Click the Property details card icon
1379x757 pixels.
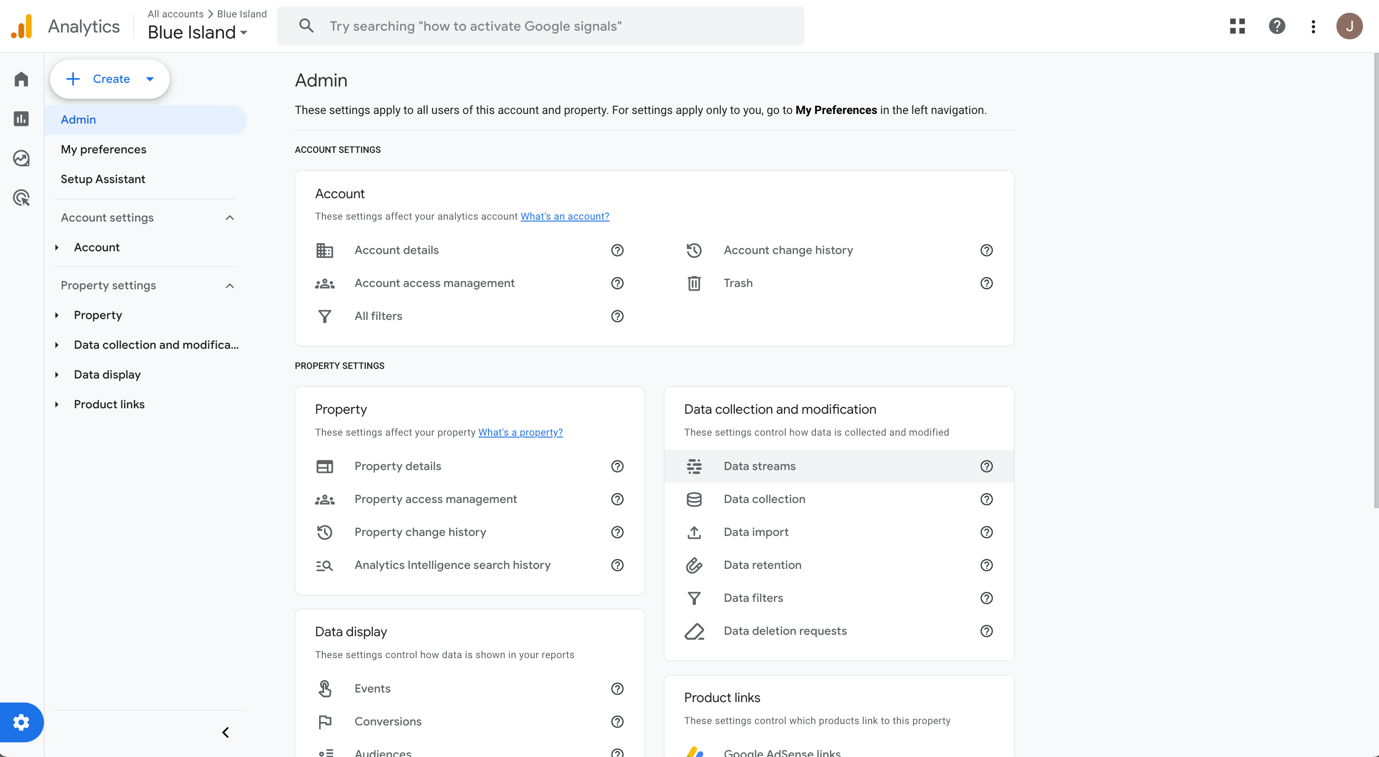tap(325, 466)
